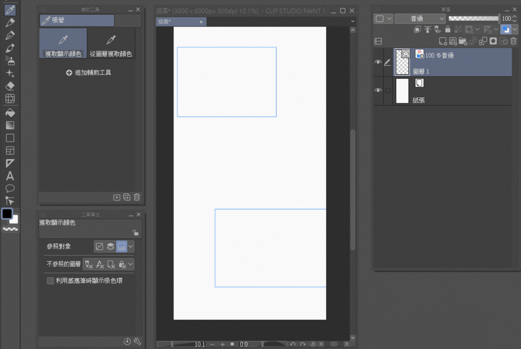Expand layer color options arrow
Screen dimensions: 521x349
514,30
